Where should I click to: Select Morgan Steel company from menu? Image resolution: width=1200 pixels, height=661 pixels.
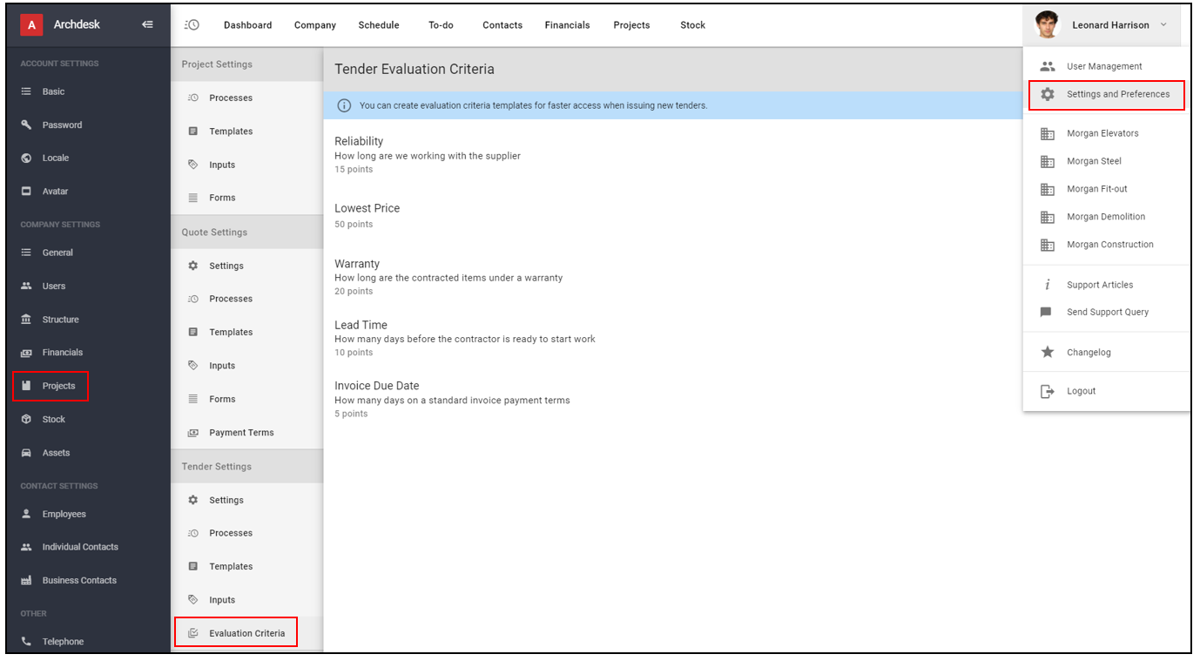1094,161
